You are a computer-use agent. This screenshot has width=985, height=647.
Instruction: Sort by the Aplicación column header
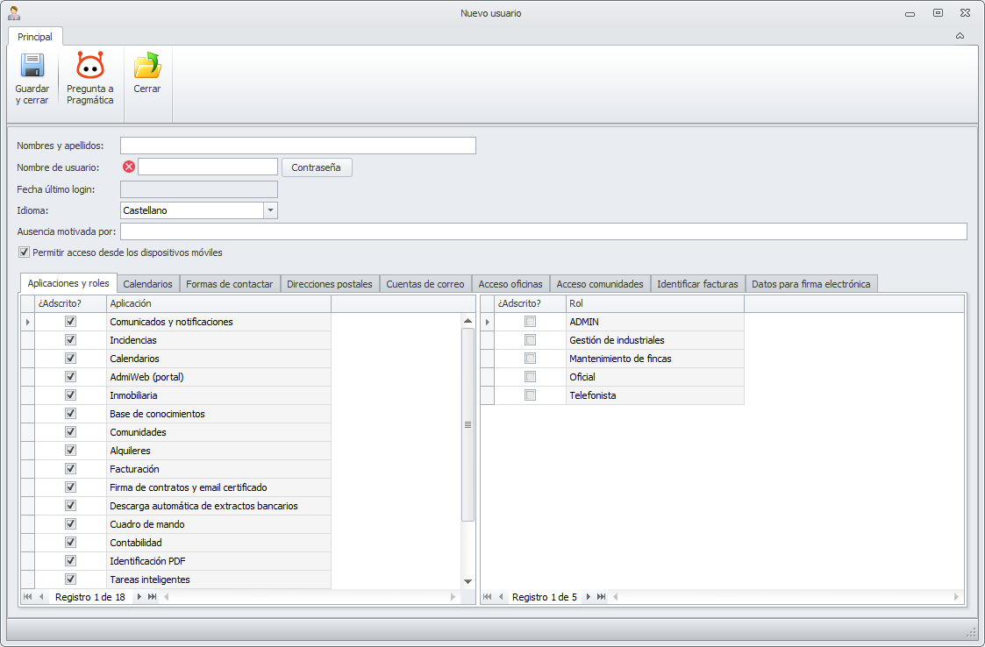(218, 303)
